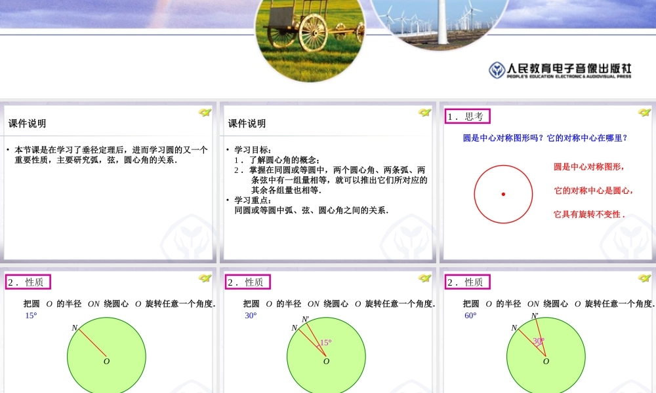Click the red circle diagram with center dot
Screen dimensions: 656x393
[x=503, y=194]
